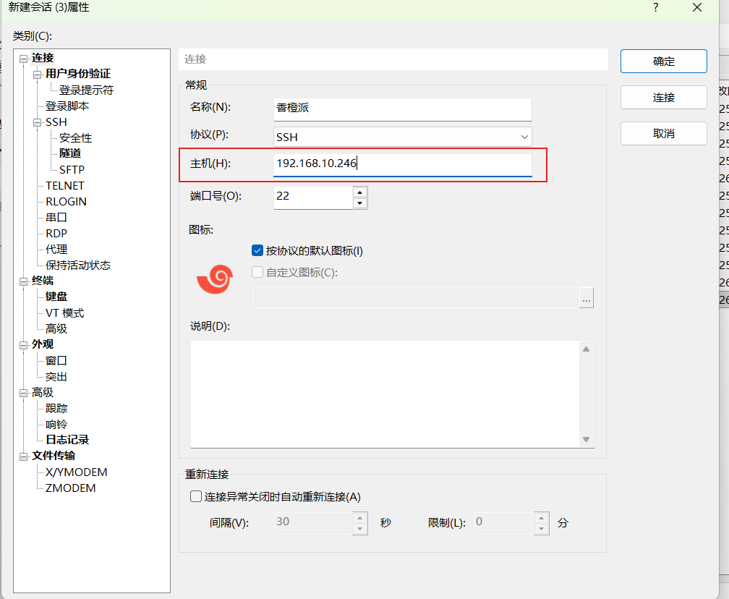The height and width of the screenshot is (599, 729).
Task: Click the 确定 button
Action: coord(663,61)
